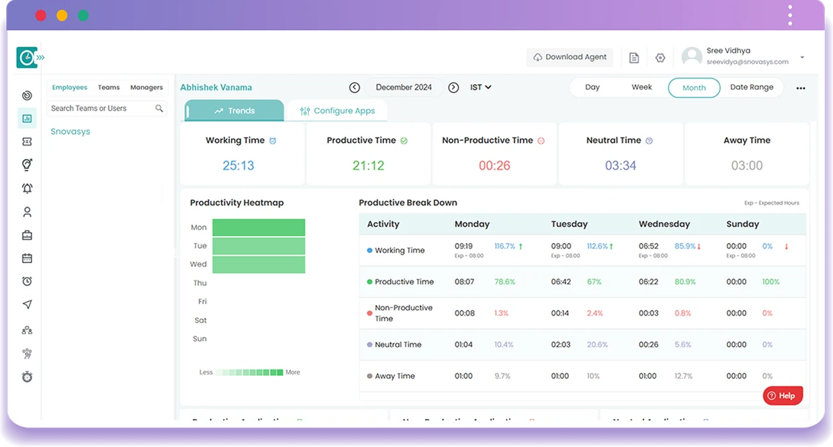
Task: Click the settings gear near Download Agent
Action: (660, 57)
